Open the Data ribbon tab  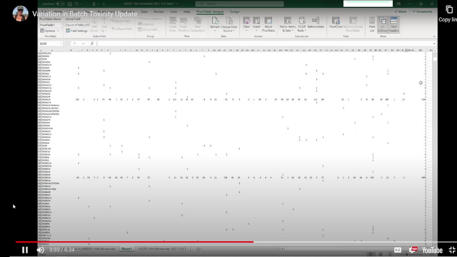(x=144, y=11)
